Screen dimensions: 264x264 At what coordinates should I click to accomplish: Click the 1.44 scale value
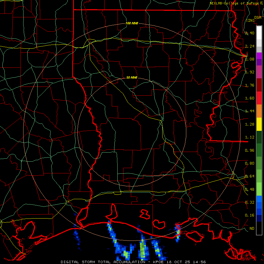click(250, 111)
